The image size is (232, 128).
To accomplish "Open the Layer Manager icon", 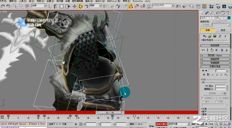I will (x=191, y=6).
